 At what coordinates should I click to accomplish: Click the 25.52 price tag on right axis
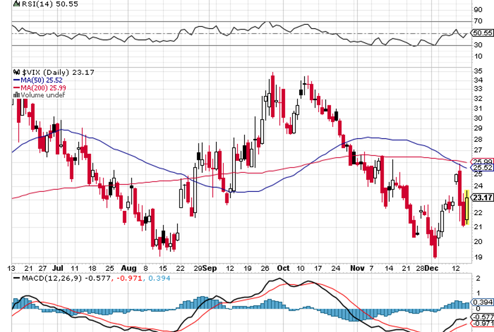[482, 168]
